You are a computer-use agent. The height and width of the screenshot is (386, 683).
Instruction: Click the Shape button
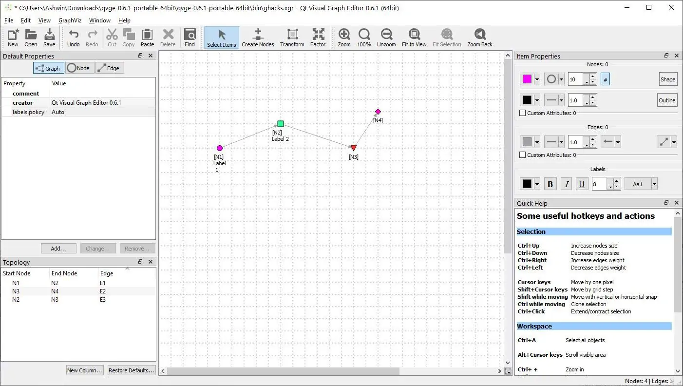point(667,79)
